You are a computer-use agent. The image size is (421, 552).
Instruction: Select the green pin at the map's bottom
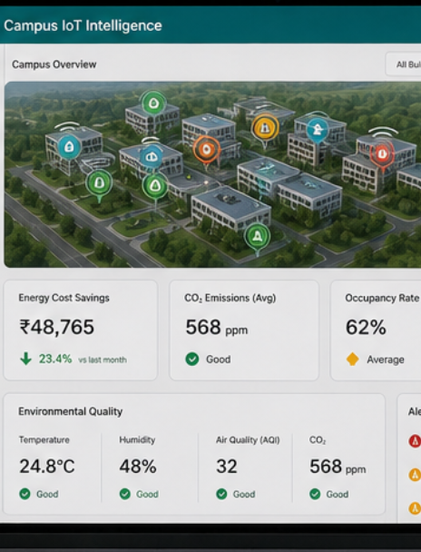[x=258, y=237]
